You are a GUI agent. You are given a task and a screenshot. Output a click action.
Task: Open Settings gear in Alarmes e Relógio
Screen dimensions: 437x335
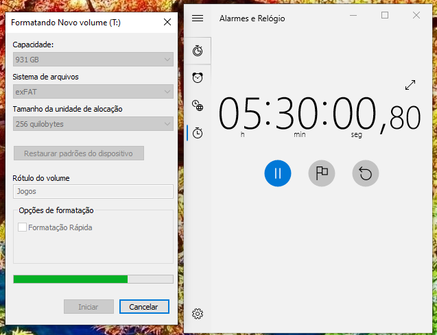[198, 314]
